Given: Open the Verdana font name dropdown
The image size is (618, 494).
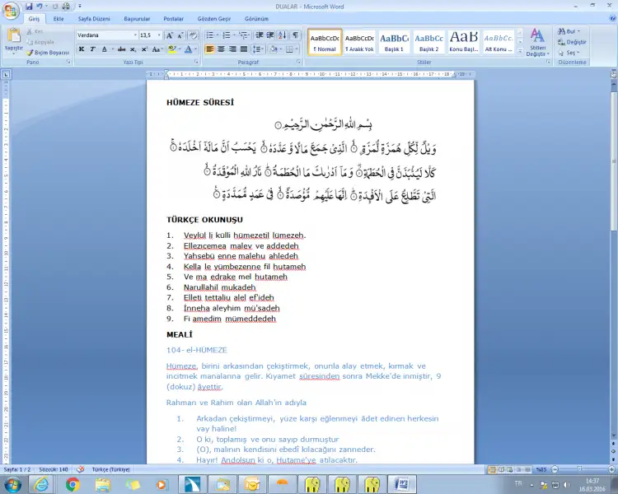Looking at the screenshot, I should [133, 35].
